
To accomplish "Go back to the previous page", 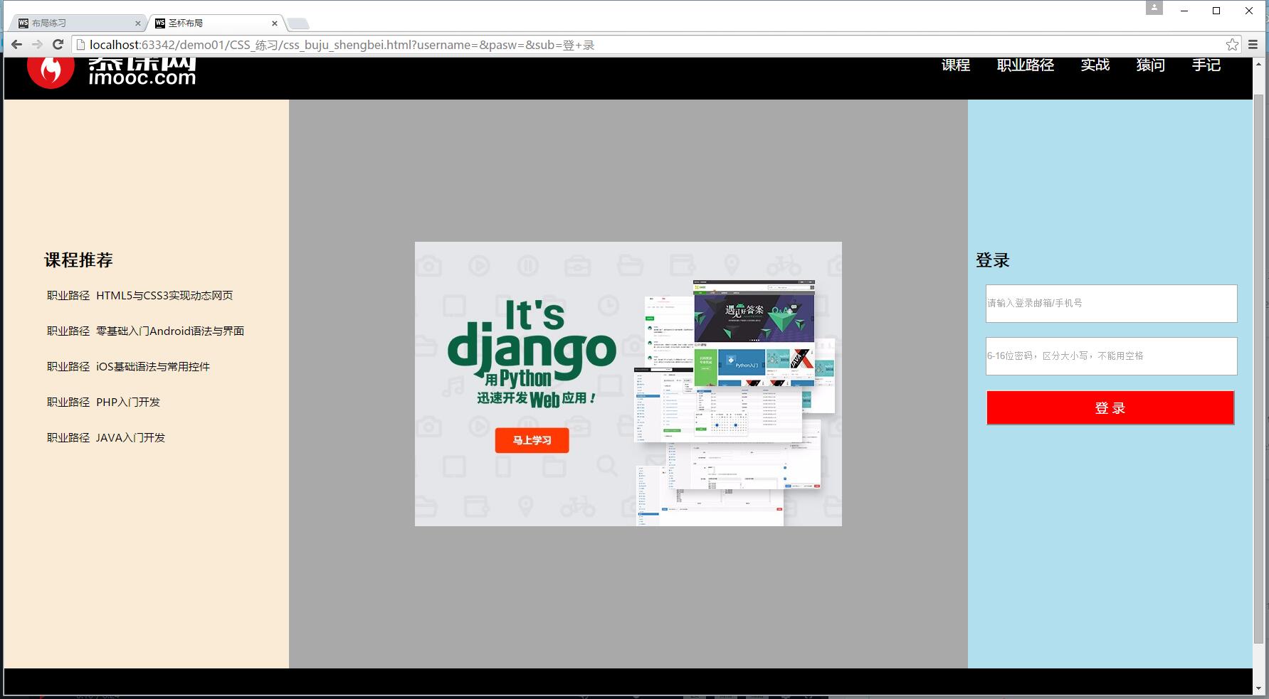I will click(x=16, y=45).
